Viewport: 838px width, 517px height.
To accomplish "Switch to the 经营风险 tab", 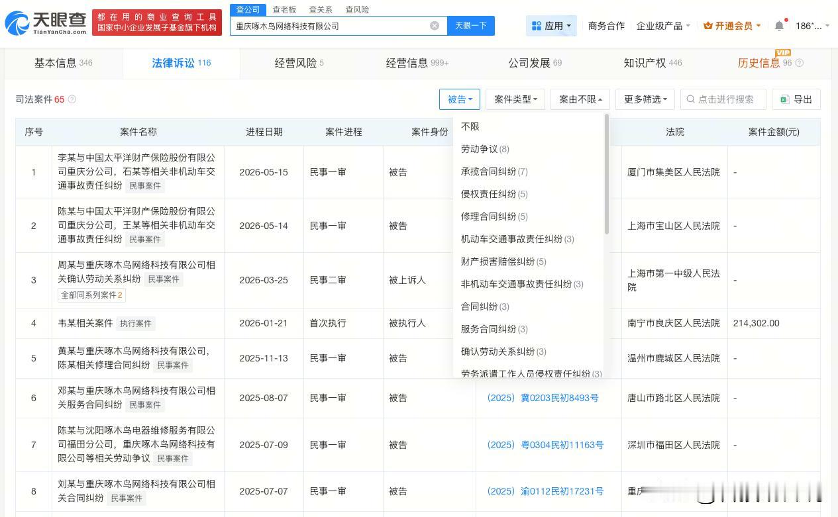I will tap(299, 63).
